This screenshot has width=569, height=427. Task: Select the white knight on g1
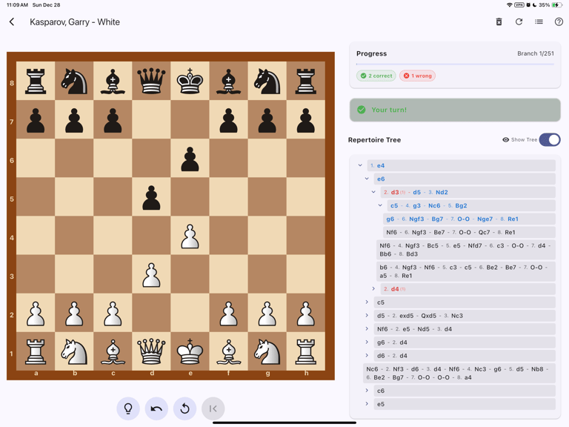pyautogui.click(x=267, y=351)
